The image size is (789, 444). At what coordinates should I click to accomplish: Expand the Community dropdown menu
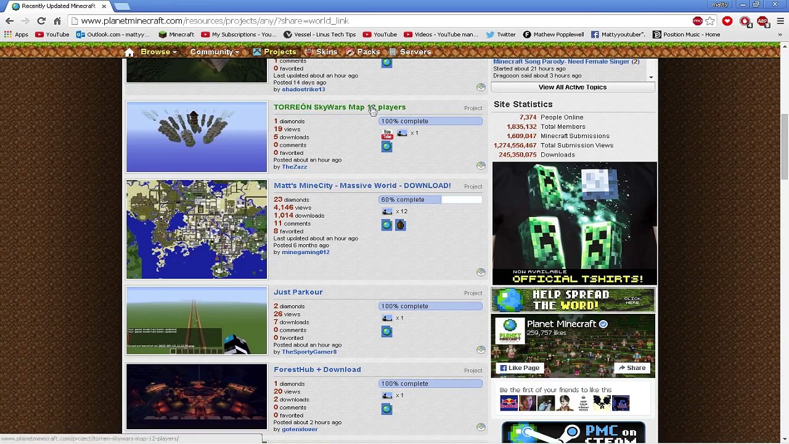pos(215,52)
